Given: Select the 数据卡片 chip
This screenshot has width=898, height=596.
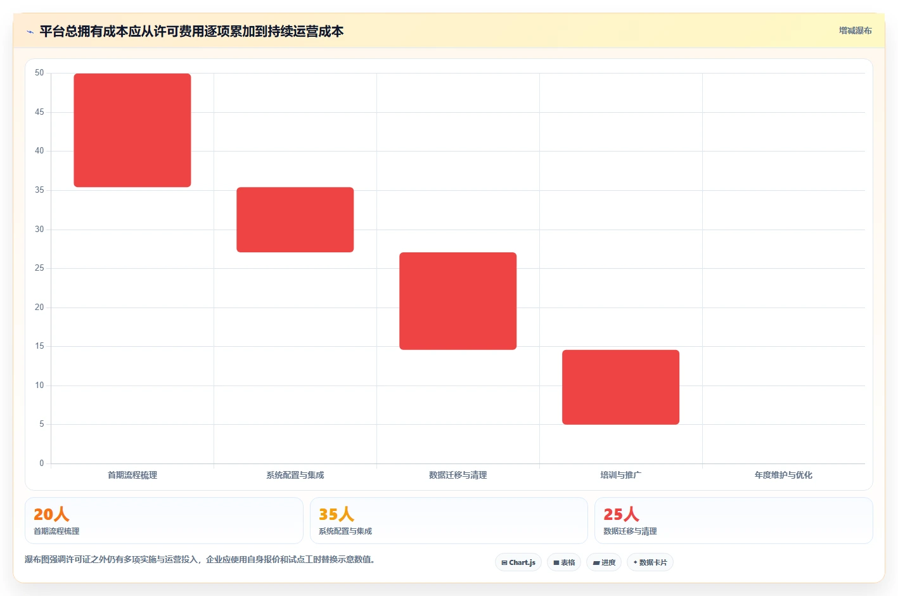Looking at the screenshot, I should (x=650, y=562).
